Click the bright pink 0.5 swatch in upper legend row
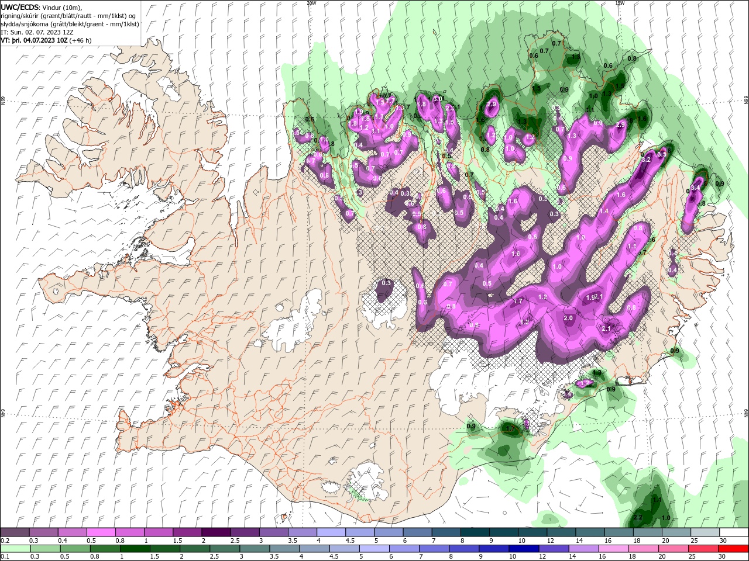Viewport: 749px width, 561px height. point(101,532)
